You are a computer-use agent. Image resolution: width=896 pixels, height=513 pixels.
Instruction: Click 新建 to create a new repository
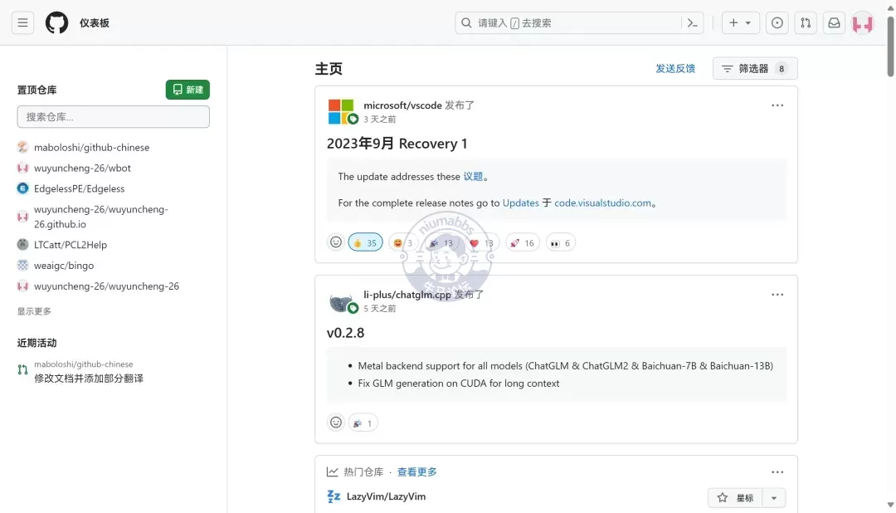click(187, 90)
